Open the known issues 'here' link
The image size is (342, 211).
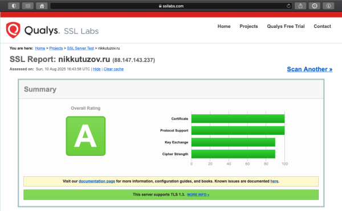tap(274, 181)
